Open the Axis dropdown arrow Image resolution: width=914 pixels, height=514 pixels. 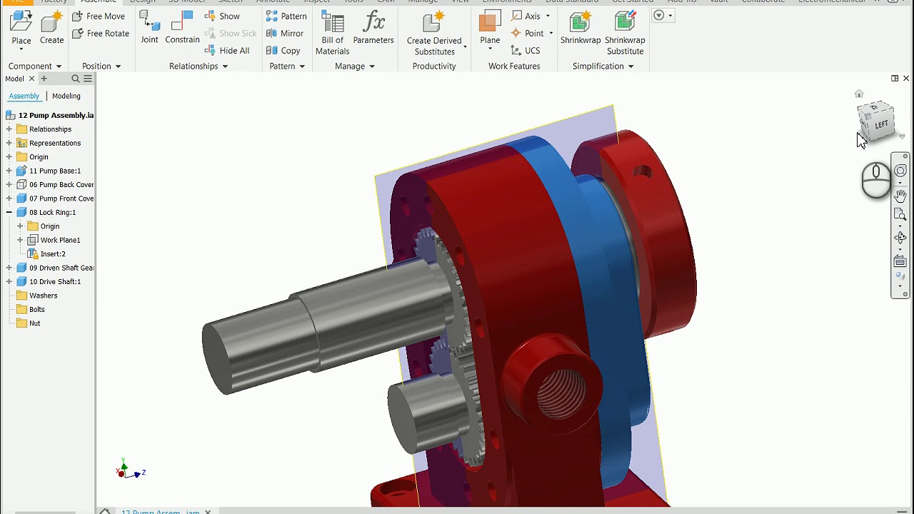[x=548, y=16]
